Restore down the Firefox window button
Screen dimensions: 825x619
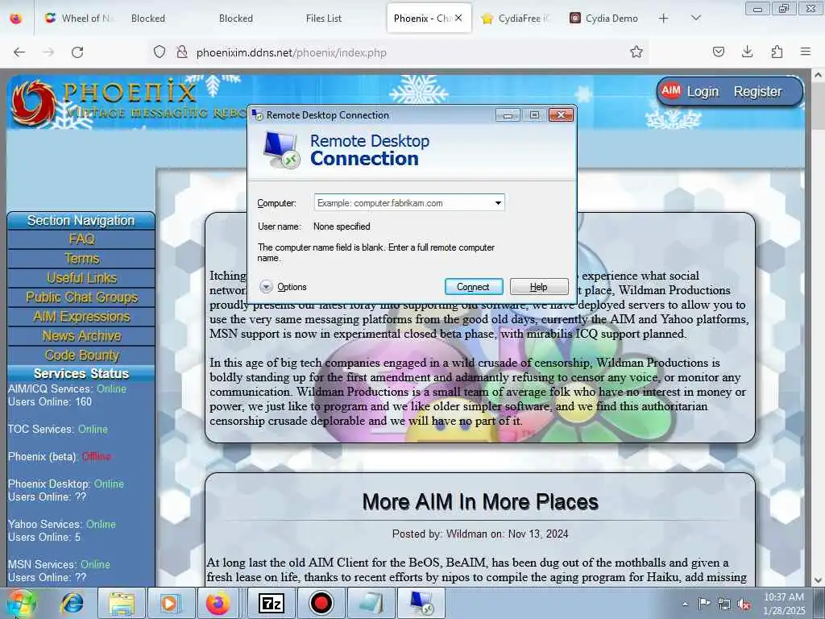tap(784, 8)
